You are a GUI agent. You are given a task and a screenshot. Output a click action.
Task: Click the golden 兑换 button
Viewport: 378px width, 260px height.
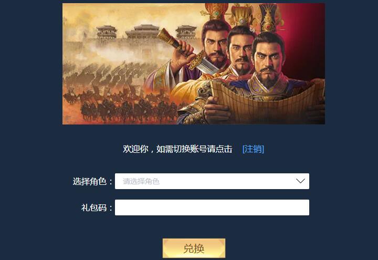(x=194, y=248)
